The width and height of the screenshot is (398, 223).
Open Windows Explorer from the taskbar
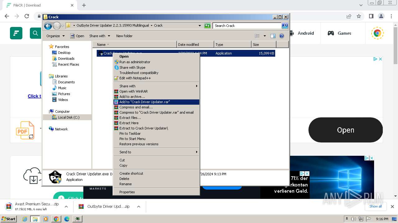click(35, 219)
